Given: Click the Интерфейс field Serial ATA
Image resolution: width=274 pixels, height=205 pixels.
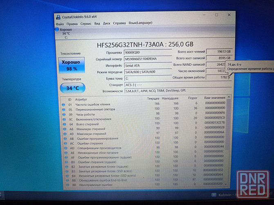Looking at the screenshot, I should [x=148, y=65].
